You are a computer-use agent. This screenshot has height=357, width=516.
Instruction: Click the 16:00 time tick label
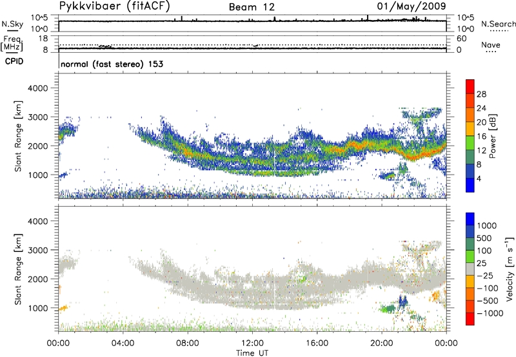317,343
